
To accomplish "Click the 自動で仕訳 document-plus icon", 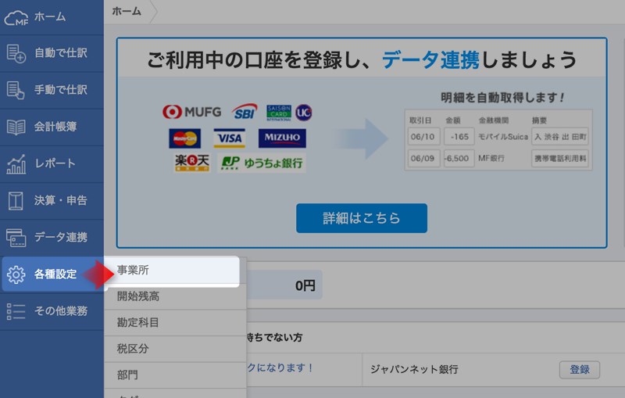I will (x=16, y=53).
